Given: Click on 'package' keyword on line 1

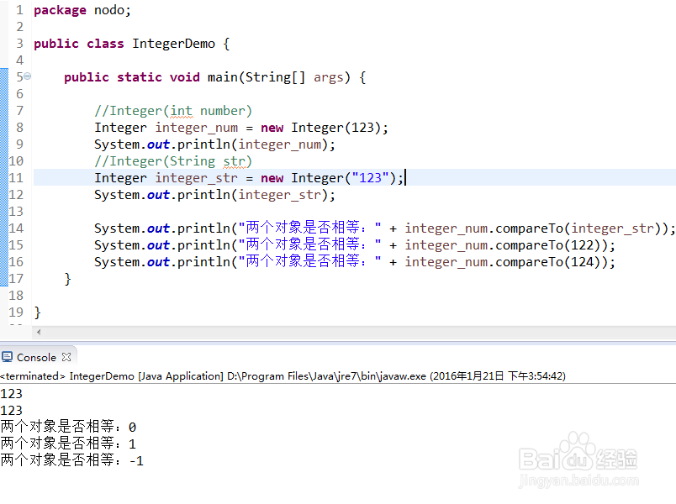Looking at the screenshot, I should point(60,10).
